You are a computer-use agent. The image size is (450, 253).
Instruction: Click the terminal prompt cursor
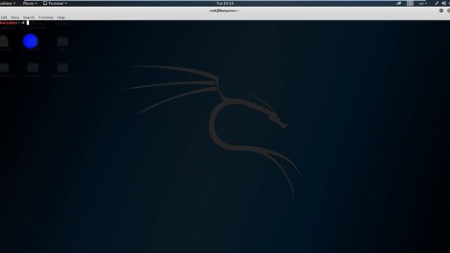click(x=27, y=22)
